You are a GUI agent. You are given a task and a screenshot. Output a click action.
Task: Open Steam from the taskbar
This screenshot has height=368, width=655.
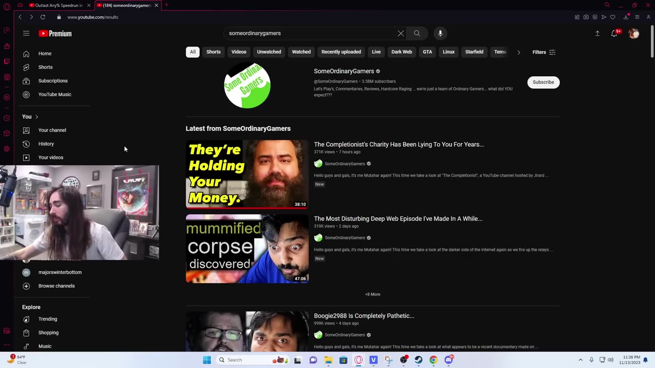pyautogui.click(x=419, y=360)
